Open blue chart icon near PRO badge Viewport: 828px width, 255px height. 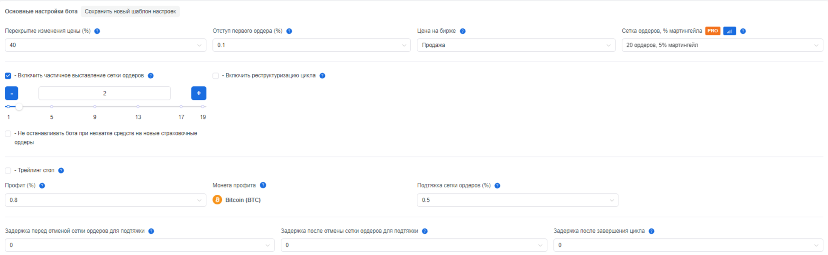pos(729,31)
